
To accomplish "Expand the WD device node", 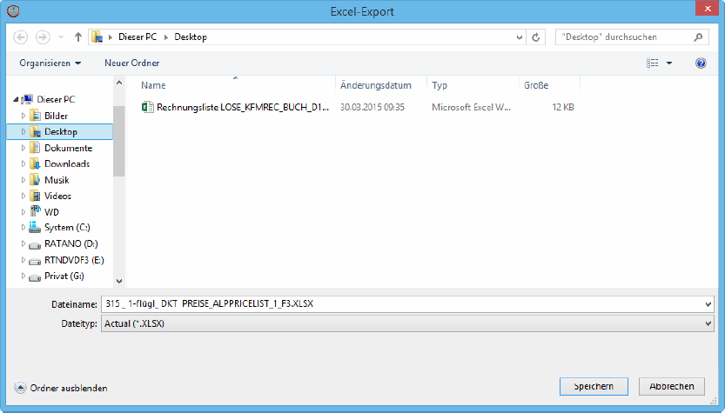I will [x=23, y=212].
